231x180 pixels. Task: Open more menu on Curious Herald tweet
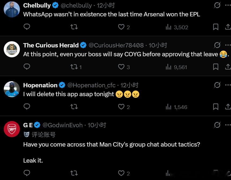pyautogui.click(x=228, y=45)
